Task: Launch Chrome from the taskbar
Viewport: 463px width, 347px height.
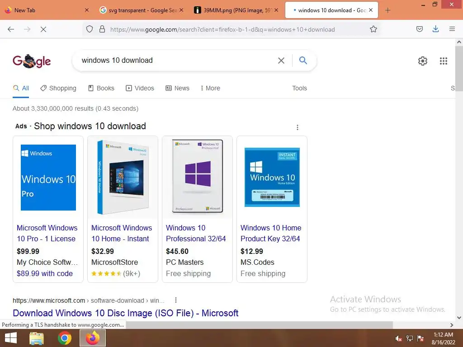Action: [x=64, y=338]
